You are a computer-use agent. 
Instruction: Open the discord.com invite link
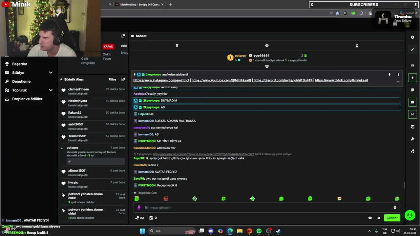click(283, 80)
